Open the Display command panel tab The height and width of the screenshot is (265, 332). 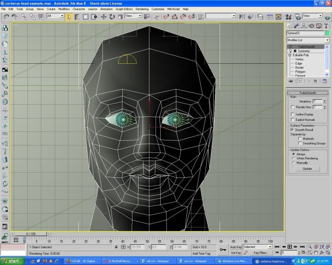pos(319,26)
